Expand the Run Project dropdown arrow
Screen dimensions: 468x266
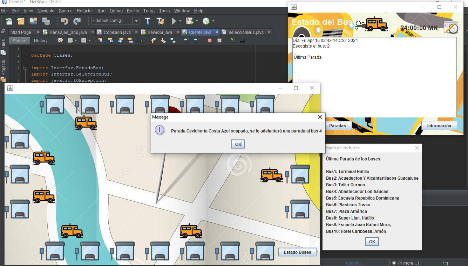click(x=181, y=21)
